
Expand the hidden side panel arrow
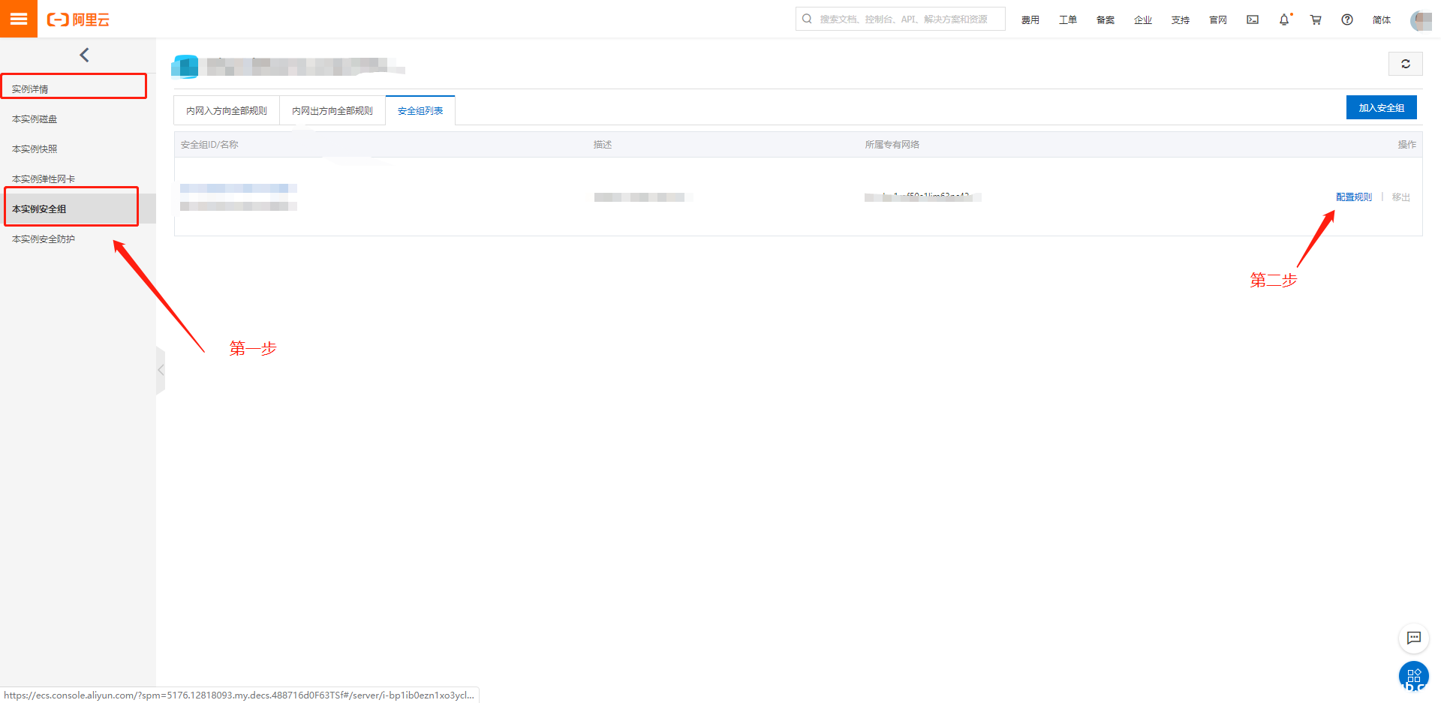coord(161,369)
